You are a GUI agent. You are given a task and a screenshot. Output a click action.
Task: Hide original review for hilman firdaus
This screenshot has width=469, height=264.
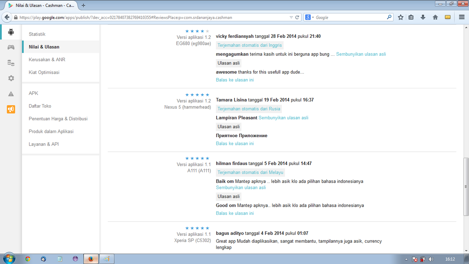(241, 187)
